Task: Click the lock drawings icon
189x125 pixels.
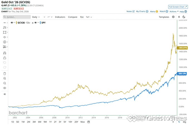Action: pyautogui.click(x=4, y=58)
